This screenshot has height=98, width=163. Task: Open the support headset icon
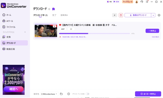click(x=142, y=2)
